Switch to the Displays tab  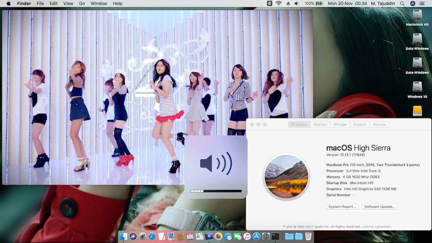(x=320, y=124)
